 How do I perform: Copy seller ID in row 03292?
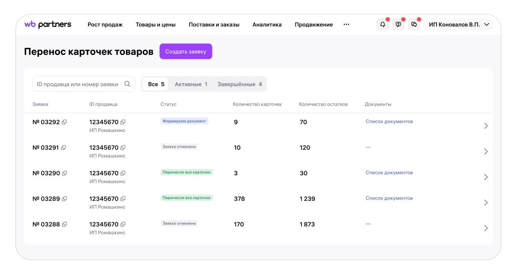pyautogui.click(x=123, y=122)
